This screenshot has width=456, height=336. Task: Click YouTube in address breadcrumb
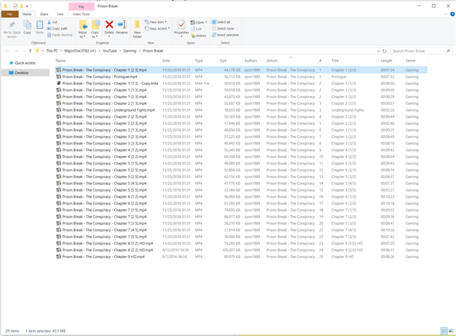coord(109,51)
